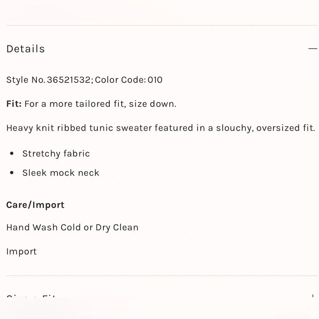Click the divider line below Import
The image size is (319, 319).
(x=159, y=276)
